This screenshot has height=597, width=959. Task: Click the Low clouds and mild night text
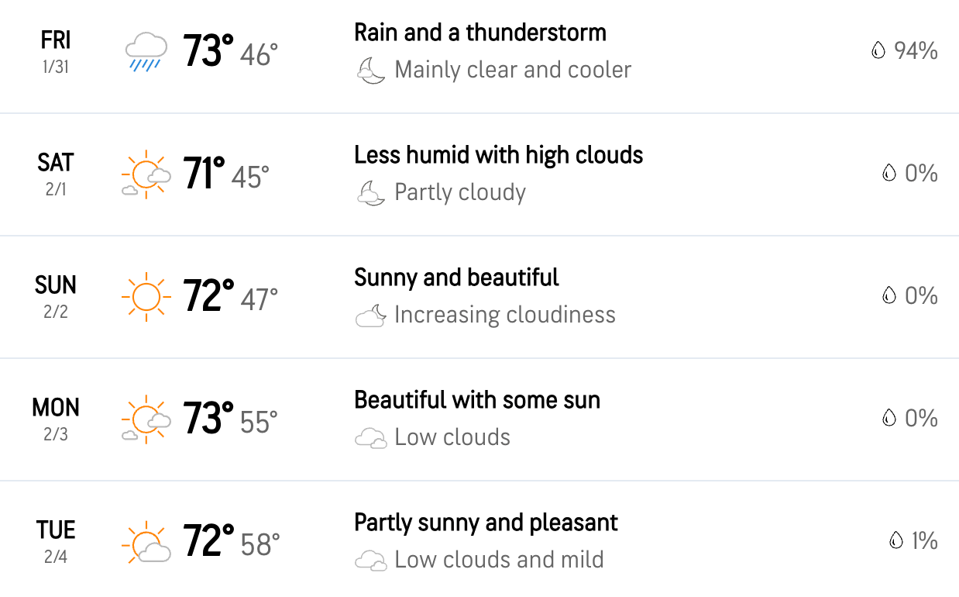click(499, 560)
